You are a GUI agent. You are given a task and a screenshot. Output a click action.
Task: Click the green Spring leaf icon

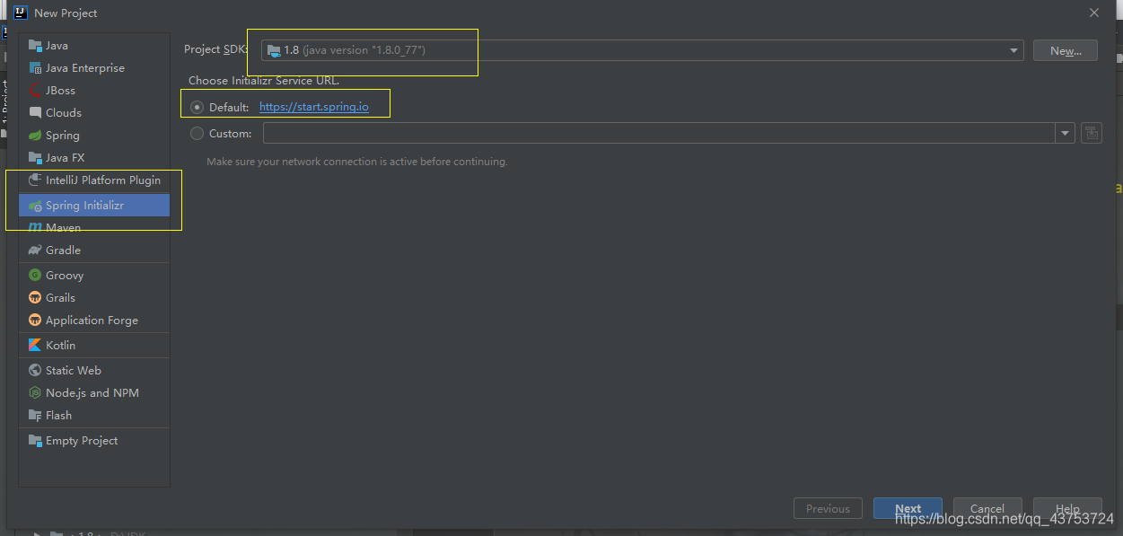35,136
